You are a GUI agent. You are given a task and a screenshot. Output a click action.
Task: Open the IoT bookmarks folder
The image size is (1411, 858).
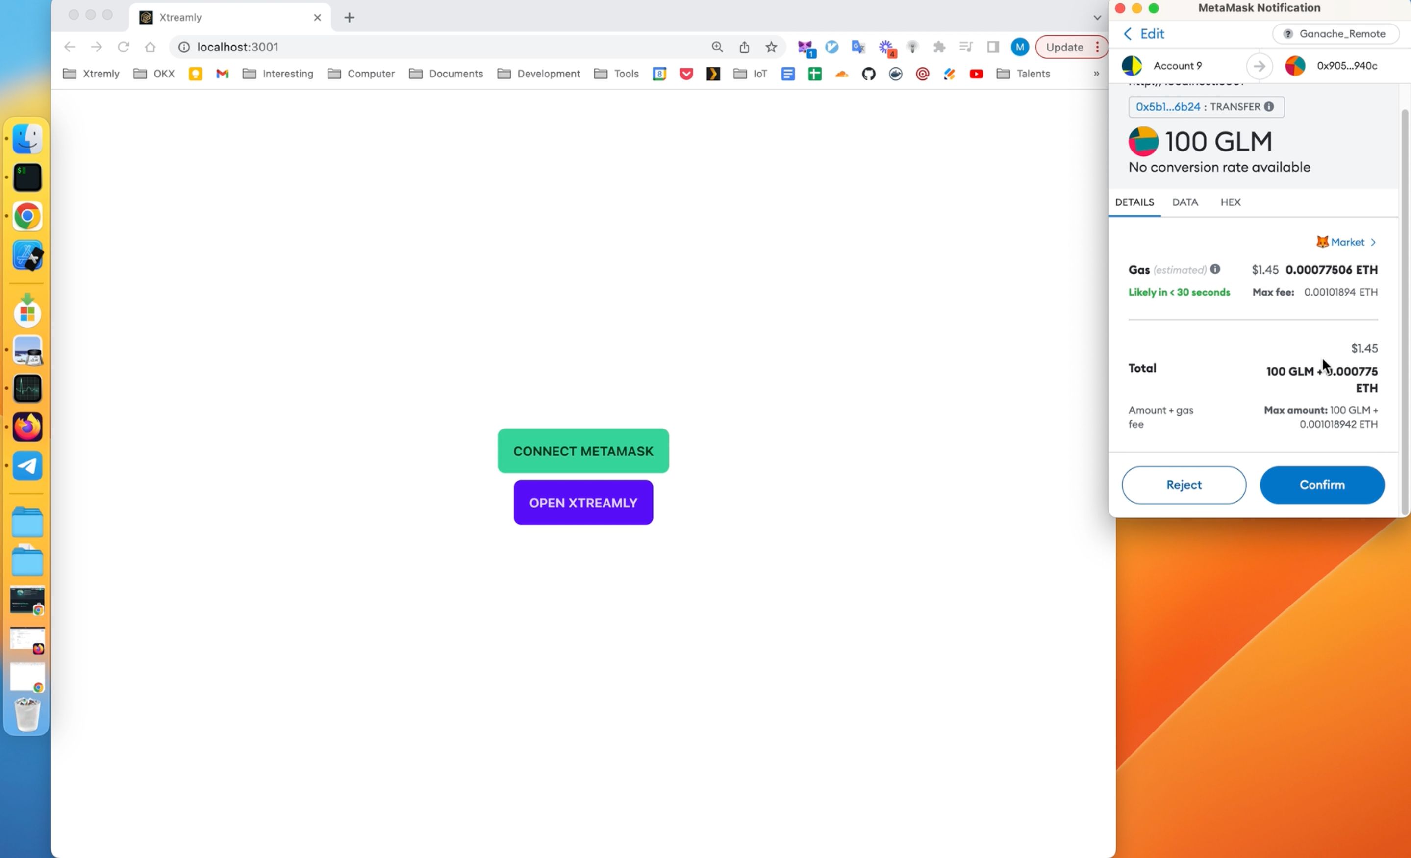(750, 74)
